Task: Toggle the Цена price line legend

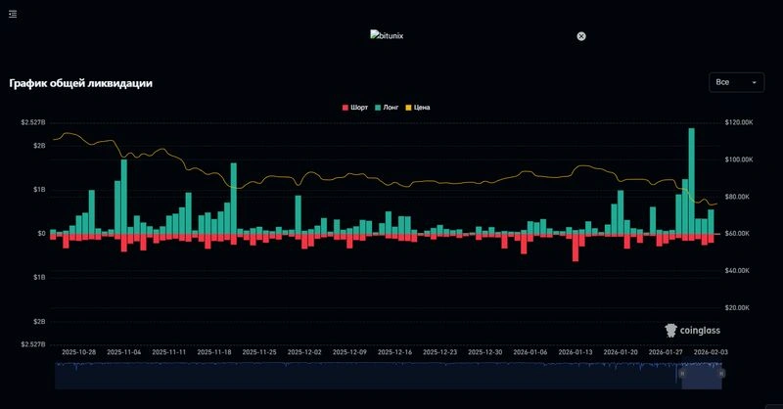Action: [418, 108]
